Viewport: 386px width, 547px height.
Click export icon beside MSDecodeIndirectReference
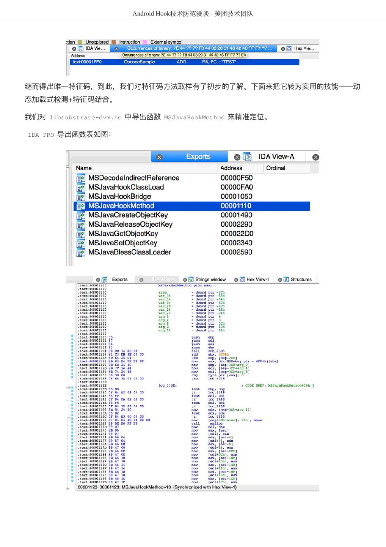(81, 178)
